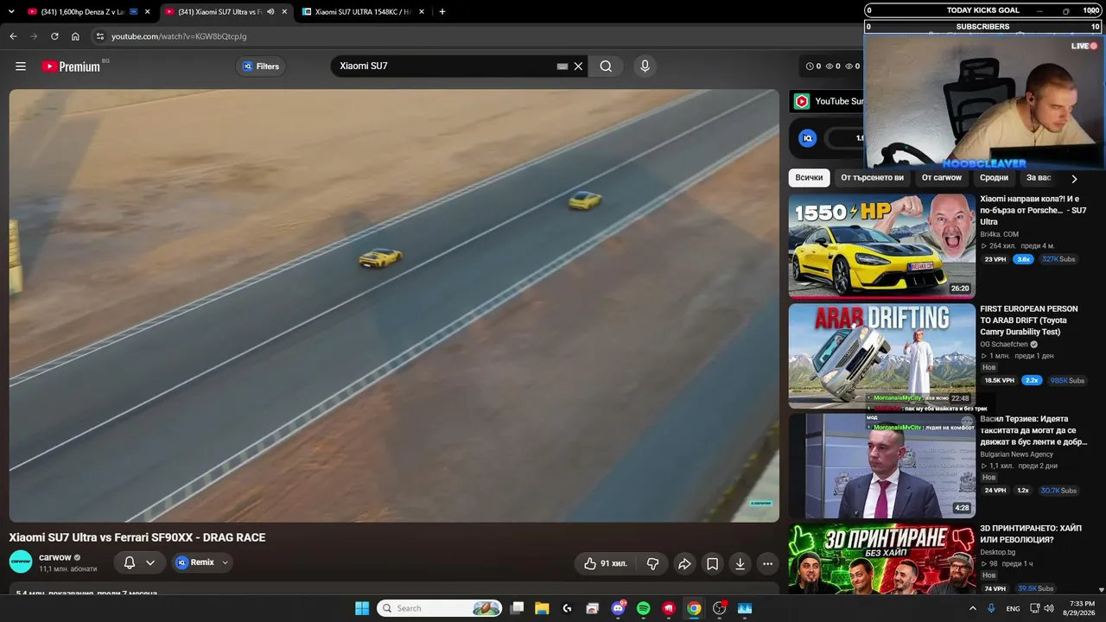Close the 1,600hp Denza Z tab
This screenshot has width=1106, height=622.
click(x=148, y=12)
